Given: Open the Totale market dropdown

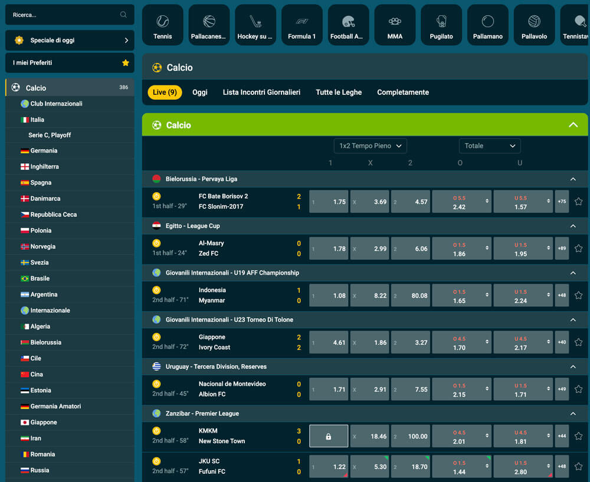Looking at the screenshot, I should 490,146.
